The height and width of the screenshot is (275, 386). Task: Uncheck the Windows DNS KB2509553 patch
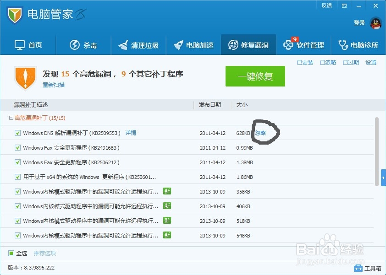click(x=17, y=133)
